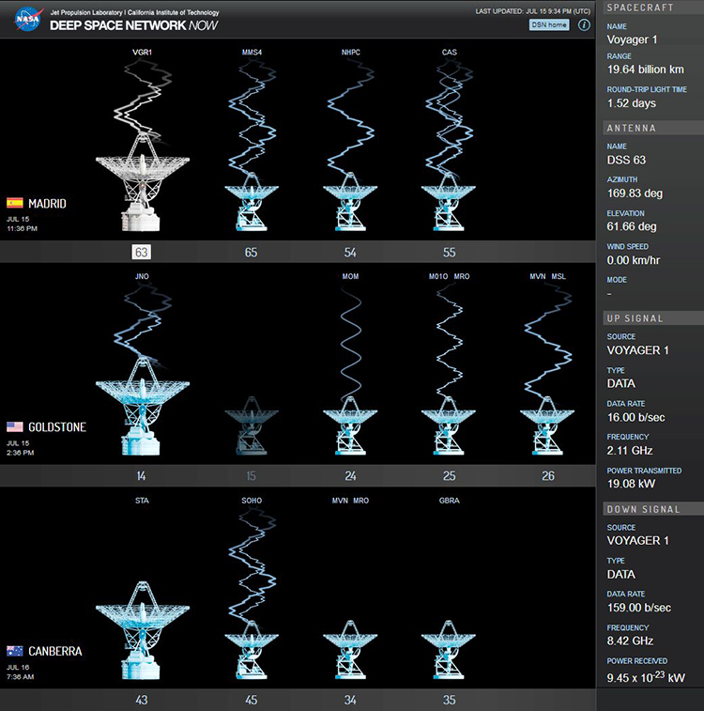
Task: Click the DSS 63 antenna name
Action: tap(626, 160)
